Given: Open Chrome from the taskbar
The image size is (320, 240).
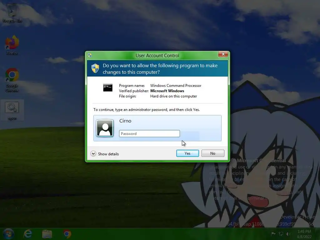Looking at the screenshot, I should click(x=67, y=234).
